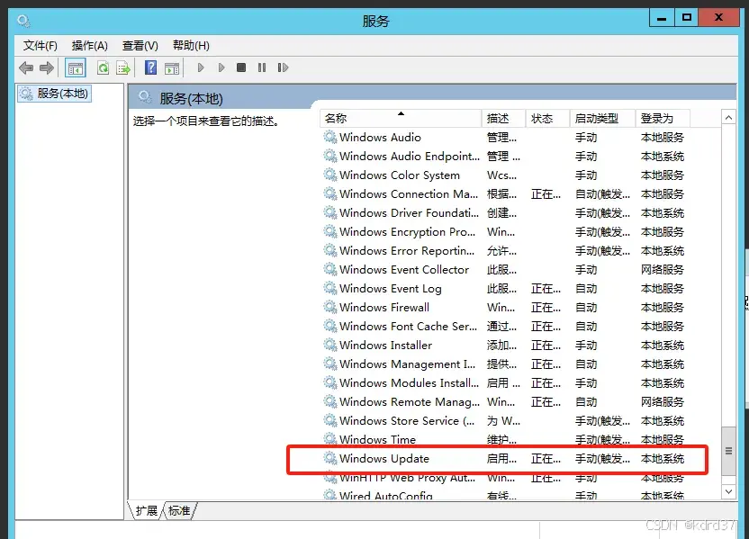
Task: Select the Windows Driver Foundati... entry
Action: point(409,212)
